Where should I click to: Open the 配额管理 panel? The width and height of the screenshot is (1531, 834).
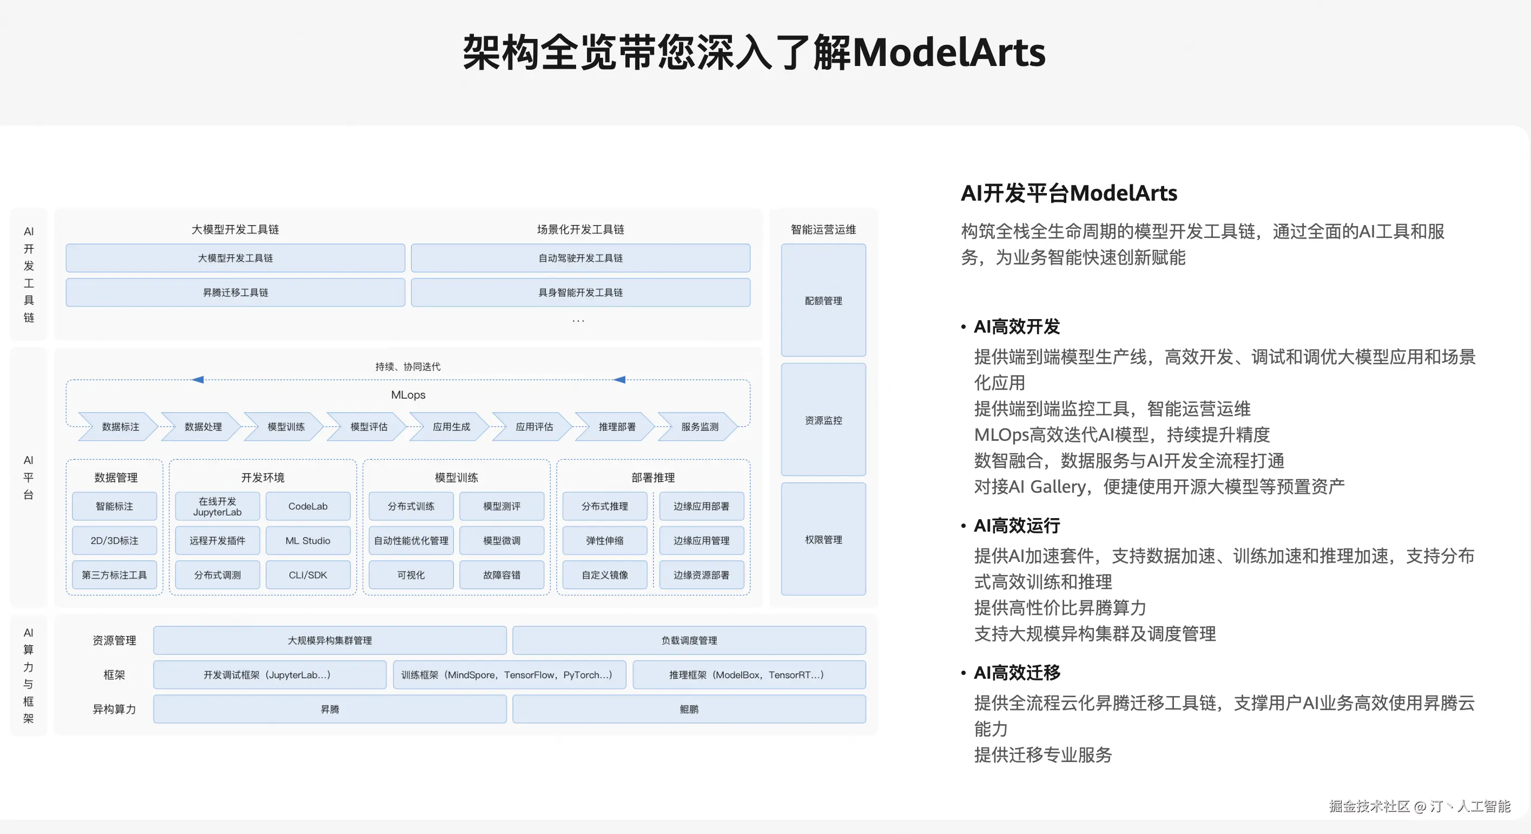(823, 301)
